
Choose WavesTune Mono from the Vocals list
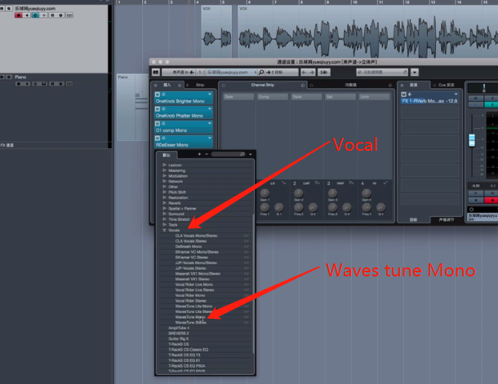click(x=190, y=317)
